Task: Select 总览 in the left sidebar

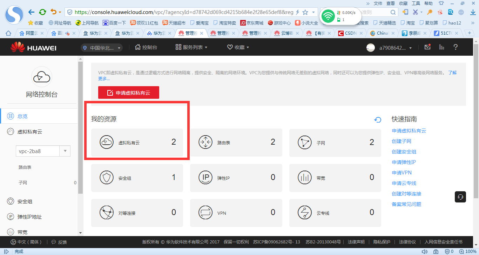Action: (39, 116)
